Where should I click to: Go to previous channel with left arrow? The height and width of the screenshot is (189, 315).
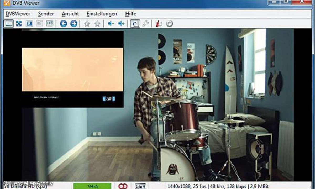coord(63,24)
